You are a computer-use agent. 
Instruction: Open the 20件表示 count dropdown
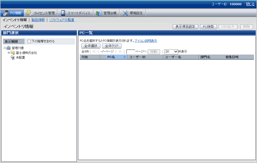coord(171,52)
